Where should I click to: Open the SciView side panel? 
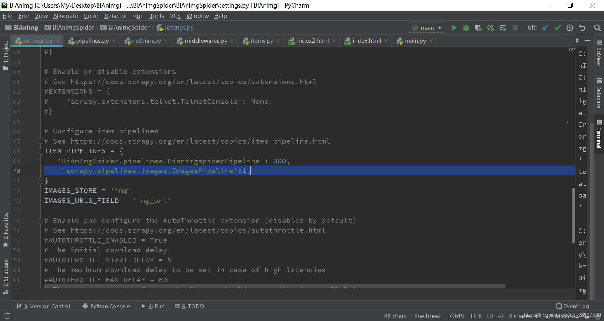point(599,53)
